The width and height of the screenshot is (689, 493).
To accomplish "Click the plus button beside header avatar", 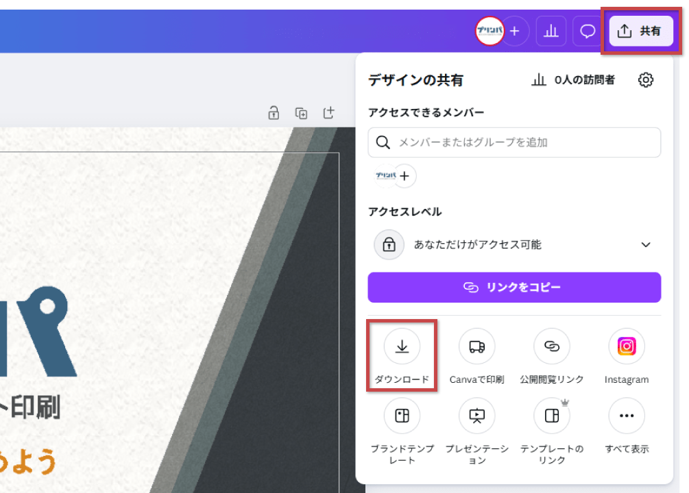I will pos(515,31).
